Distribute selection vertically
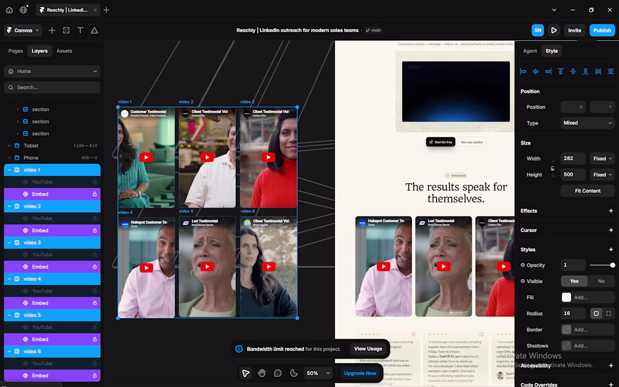The height and width of the screenshot is (387, 619). pyautogui.click(x=611, y=71)
